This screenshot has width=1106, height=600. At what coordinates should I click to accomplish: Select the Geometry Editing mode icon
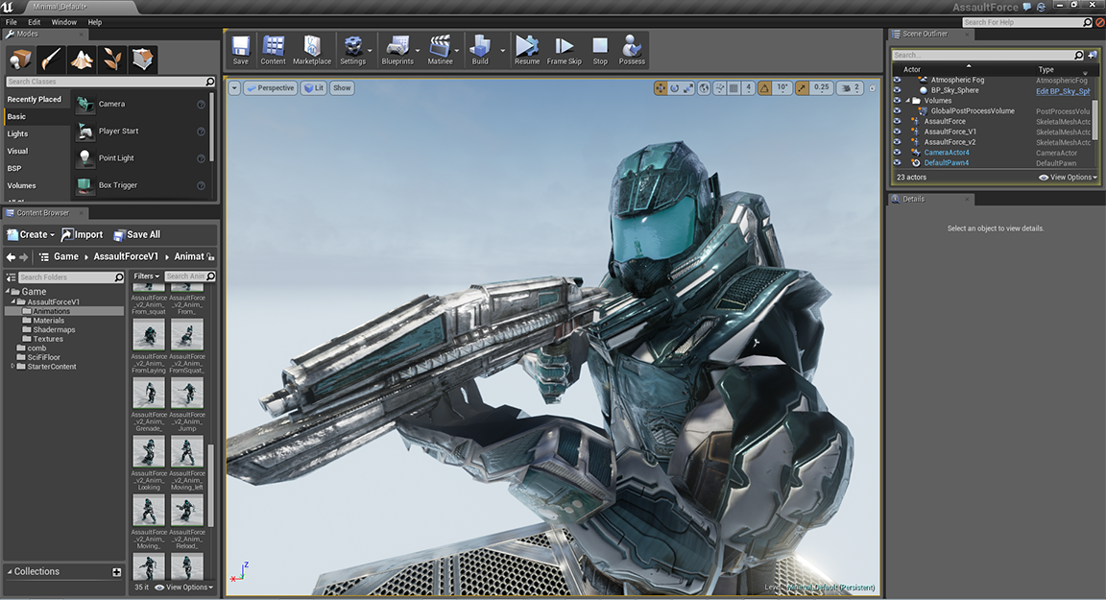point(143,60)
